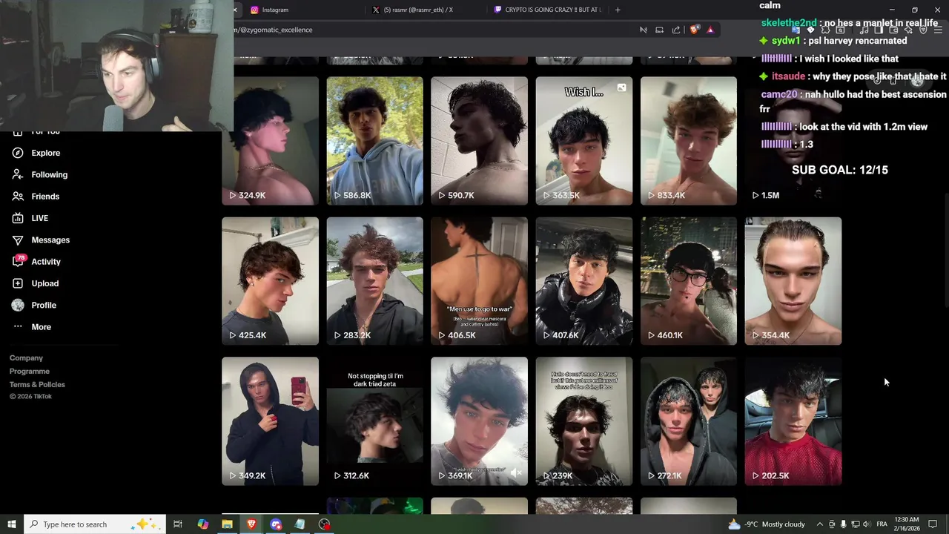Click the purple round taskbar app icon
The height and width of the screenshot is (534, 949).
(276, 524)
